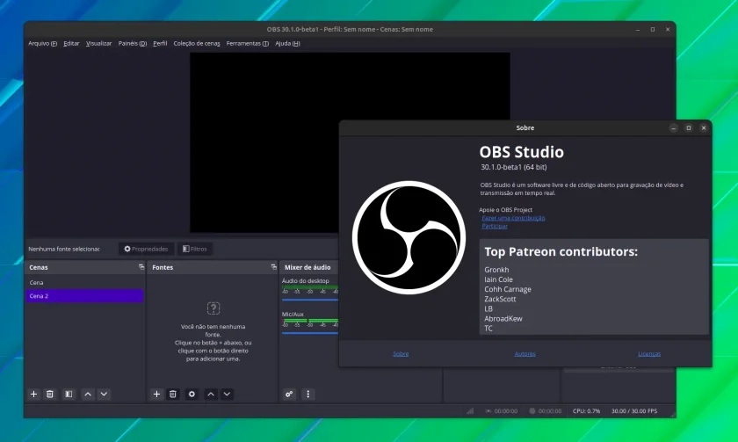Click the ZackScott contributor name

pyautogui.click(x=500, y=299)
